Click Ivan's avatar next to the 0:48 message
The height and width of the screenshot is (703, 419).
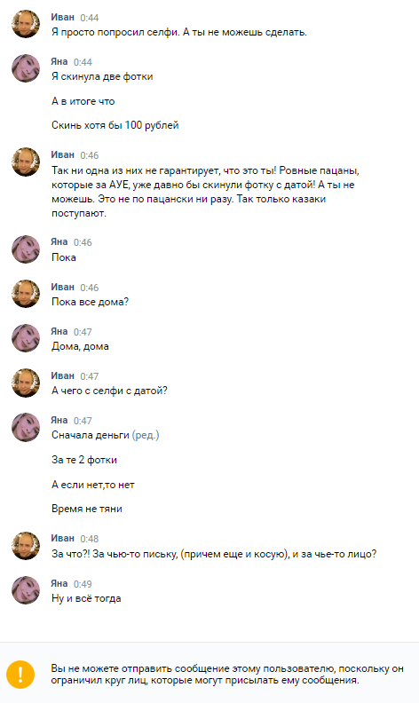pyautogui.click(x=26, y=546)
